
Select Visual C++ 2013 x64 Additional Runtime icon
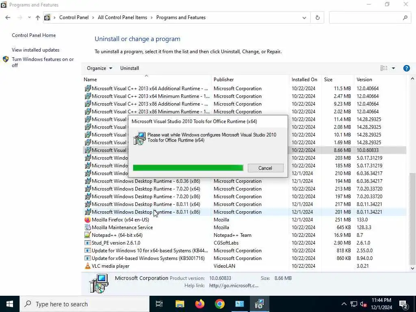point(88,88)
